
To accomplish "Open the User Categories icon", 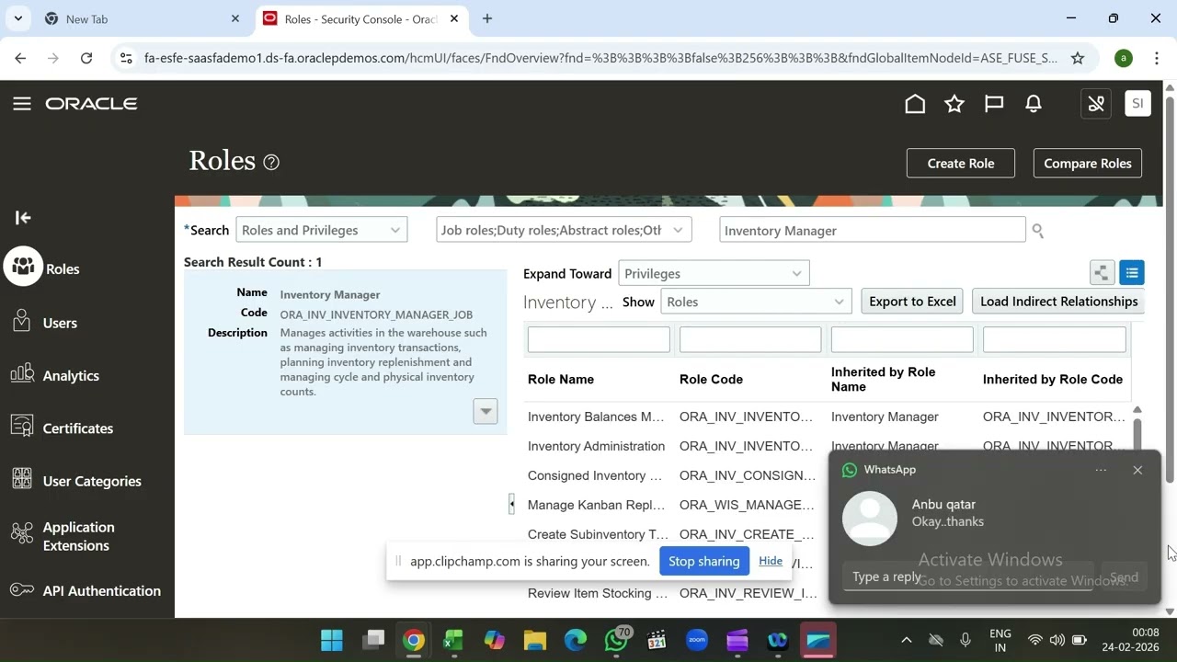I will tap(23, 479).
